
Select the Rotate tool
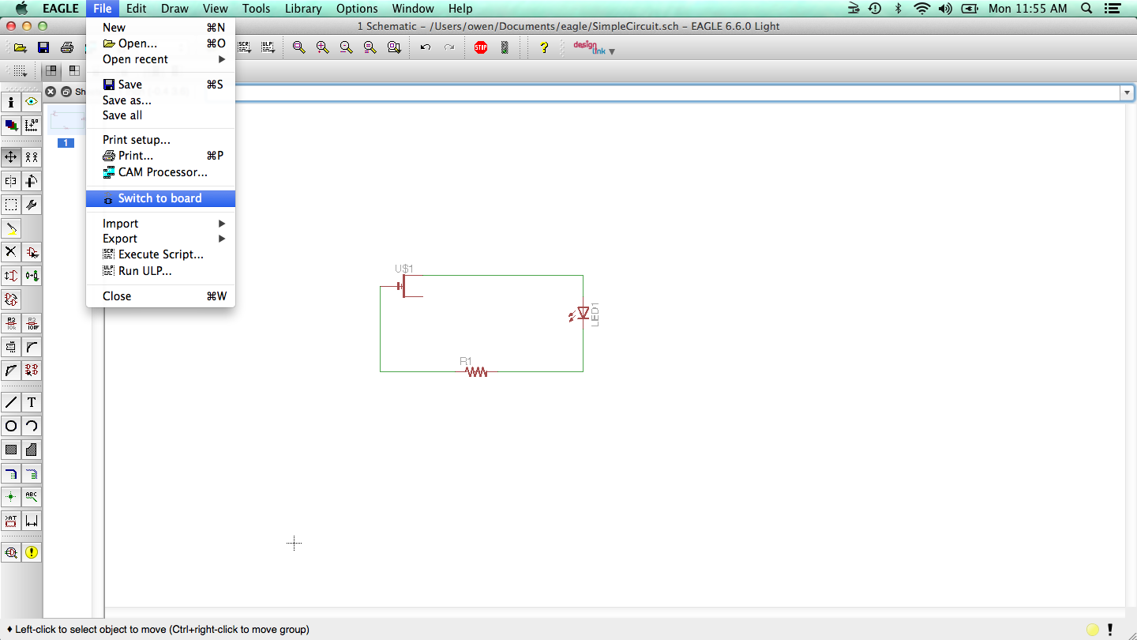pyautogui.click(x=32, y=181)
